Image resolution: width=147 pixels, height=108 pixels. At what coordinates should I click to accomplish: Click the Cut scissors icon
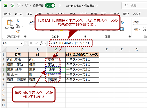pyautogui.click(x=18, y=21)
